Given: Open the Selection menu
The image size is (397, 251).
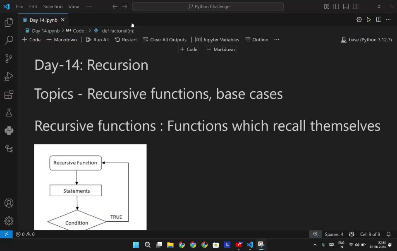Looking at the screenshot, I should (x=53, y=7).
